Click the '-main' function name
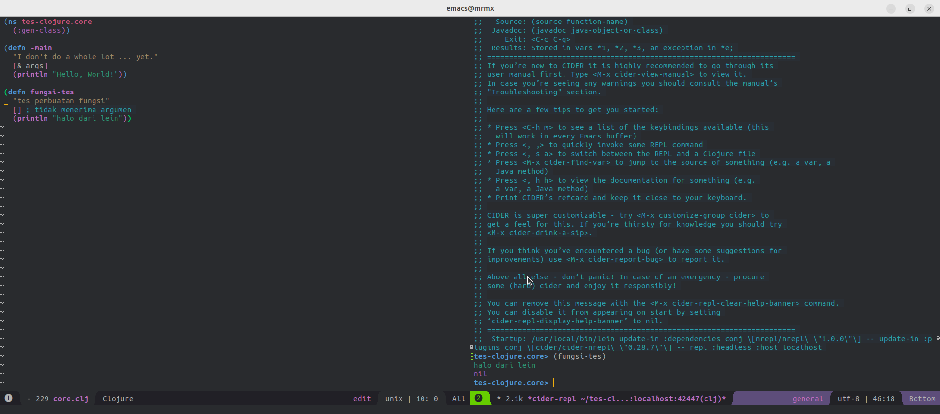Viewport: 940px width, 414px height. tap(41, 48)
